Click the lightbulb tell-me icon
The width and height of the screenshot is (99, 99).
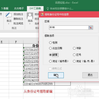pyautogui.click(x=48, y=9)
